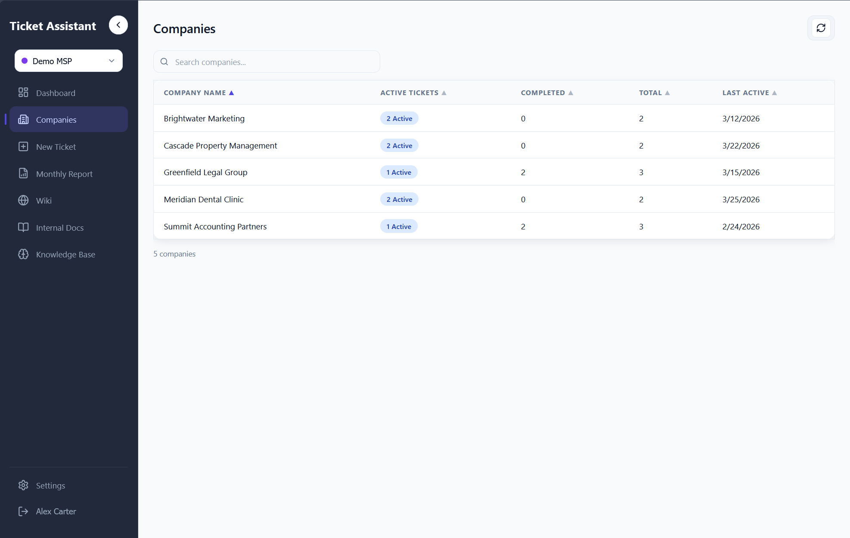Click the Wiki globe icon
This screenshot has height=538, width=850.
[x=23, y=201]
